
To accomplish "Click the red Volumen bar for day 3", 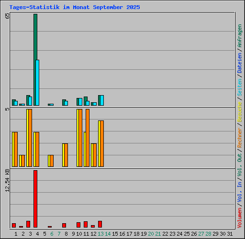I will point(28,224).
